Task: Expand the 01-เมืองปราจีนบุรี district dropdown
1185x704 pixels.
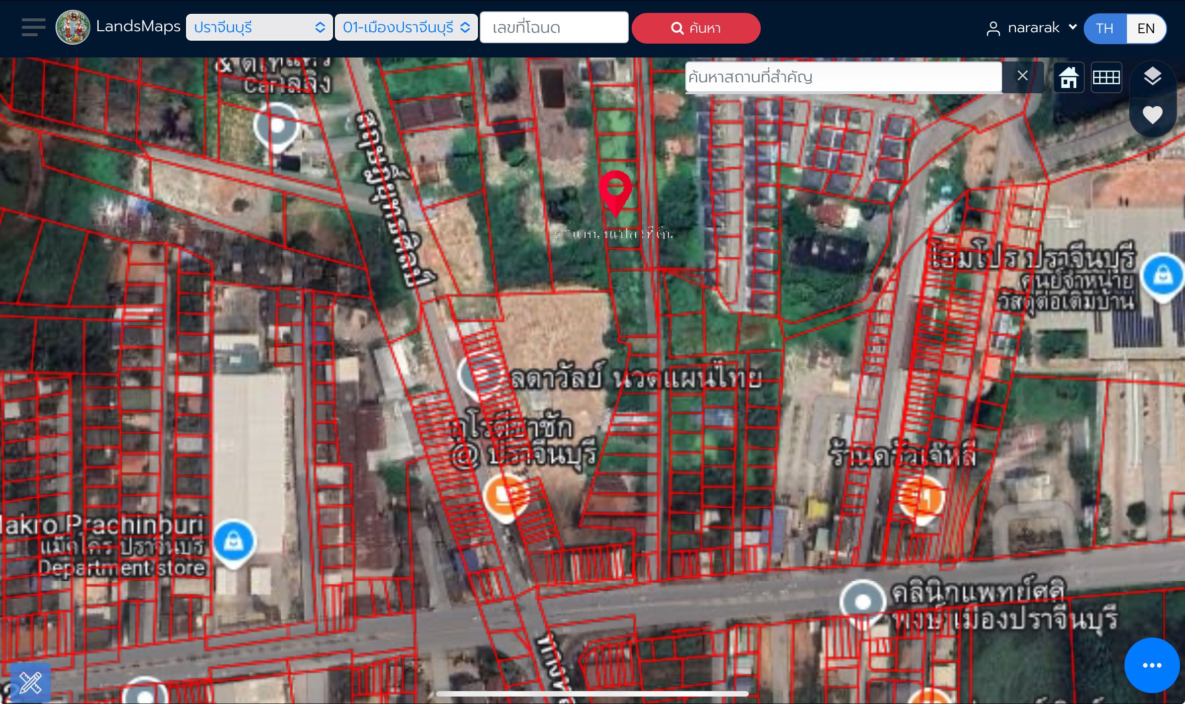Action: [x=406, y=28]
